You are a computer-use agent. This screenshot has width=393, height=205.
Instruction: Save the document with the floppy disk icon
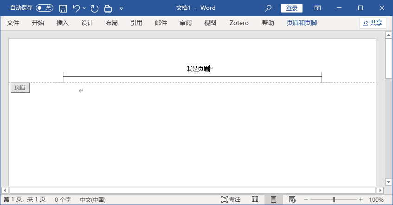[x=63, y=8]
